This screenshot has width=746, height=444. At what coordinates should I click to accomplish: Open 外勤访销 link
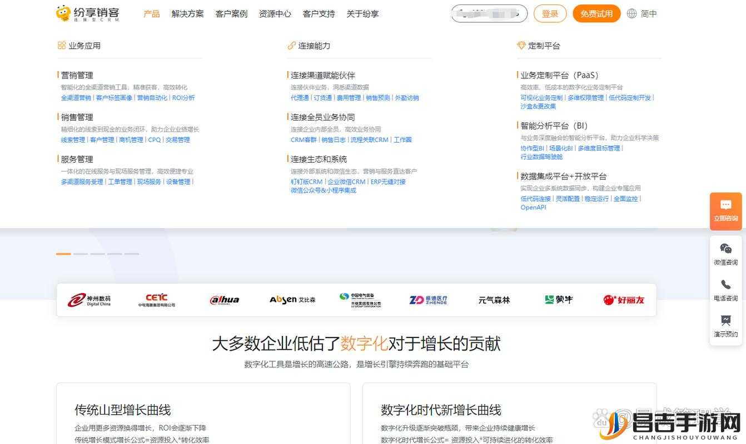[x=407, y=98]
